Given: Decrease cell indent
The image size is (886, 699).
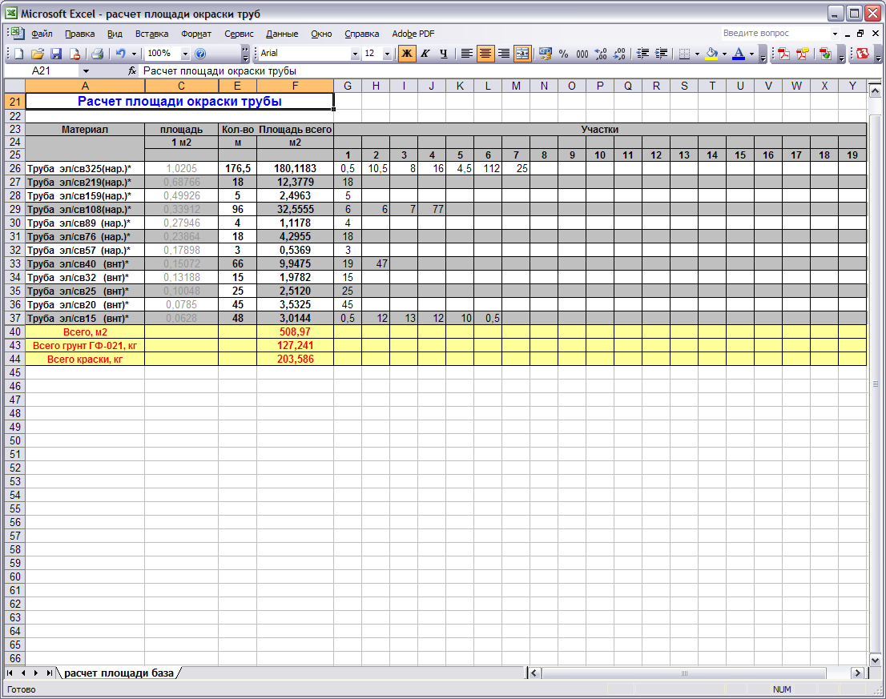Looking at the screenshot, I should (x=642, y=54).
